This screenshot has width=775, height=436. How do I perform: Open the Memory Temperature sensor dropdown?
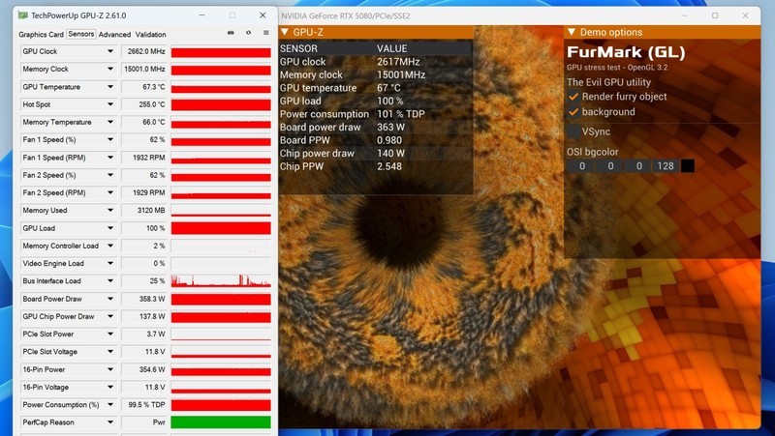pyautogui.click(x=110, y=122)
